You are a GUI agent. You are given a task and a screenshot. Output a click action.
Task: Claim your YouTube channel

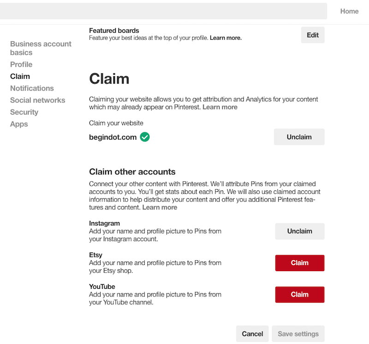(x=300, y=294)
